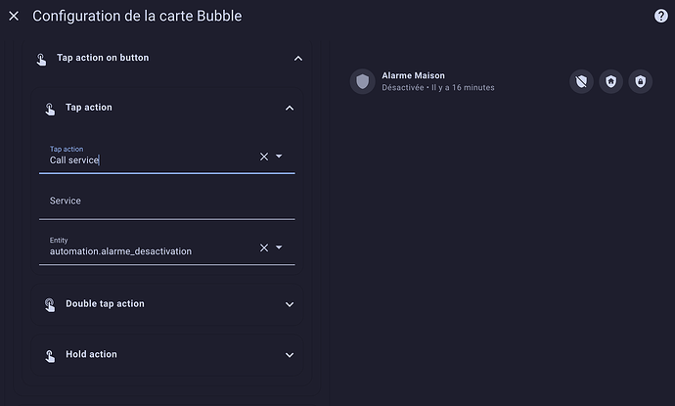675x406 pixels.
Task: Click the Alarme Maison shield icon
Action: tap(363, 81)
